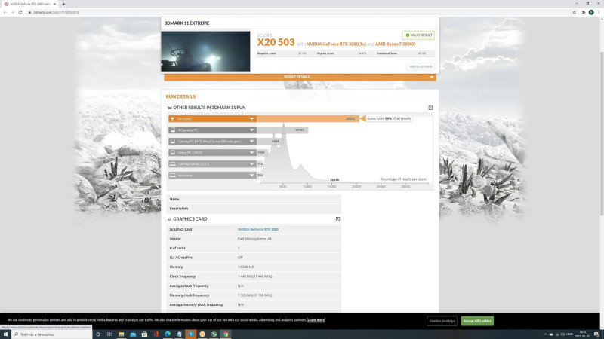604x339 pixels.
Task: Expand the Notebook comparison row
Action: [x=212, y=176]
